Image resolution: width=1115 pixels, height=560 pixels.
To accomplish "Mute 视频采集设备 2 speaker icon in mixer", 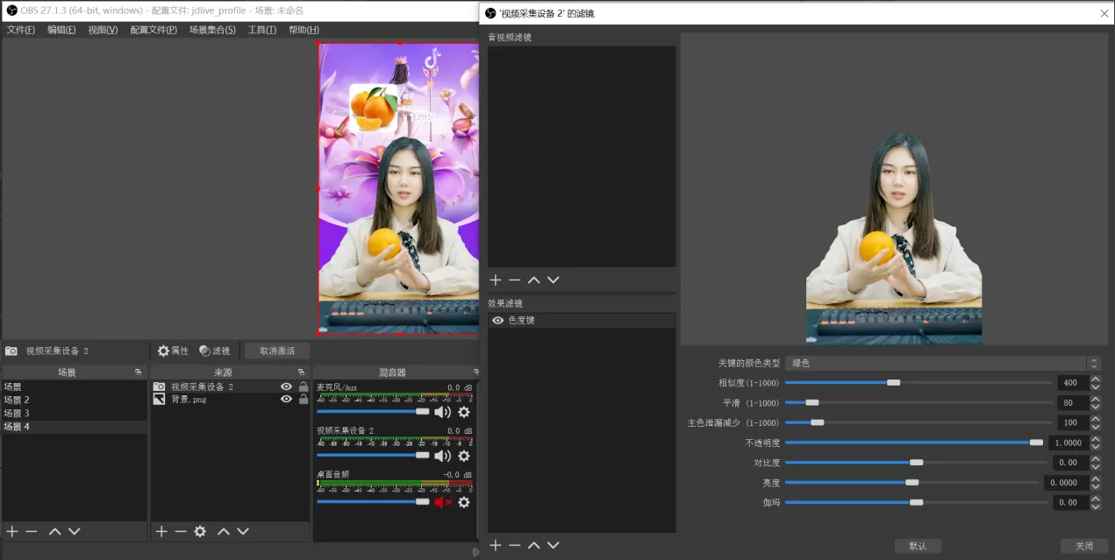I will point(442,456).
